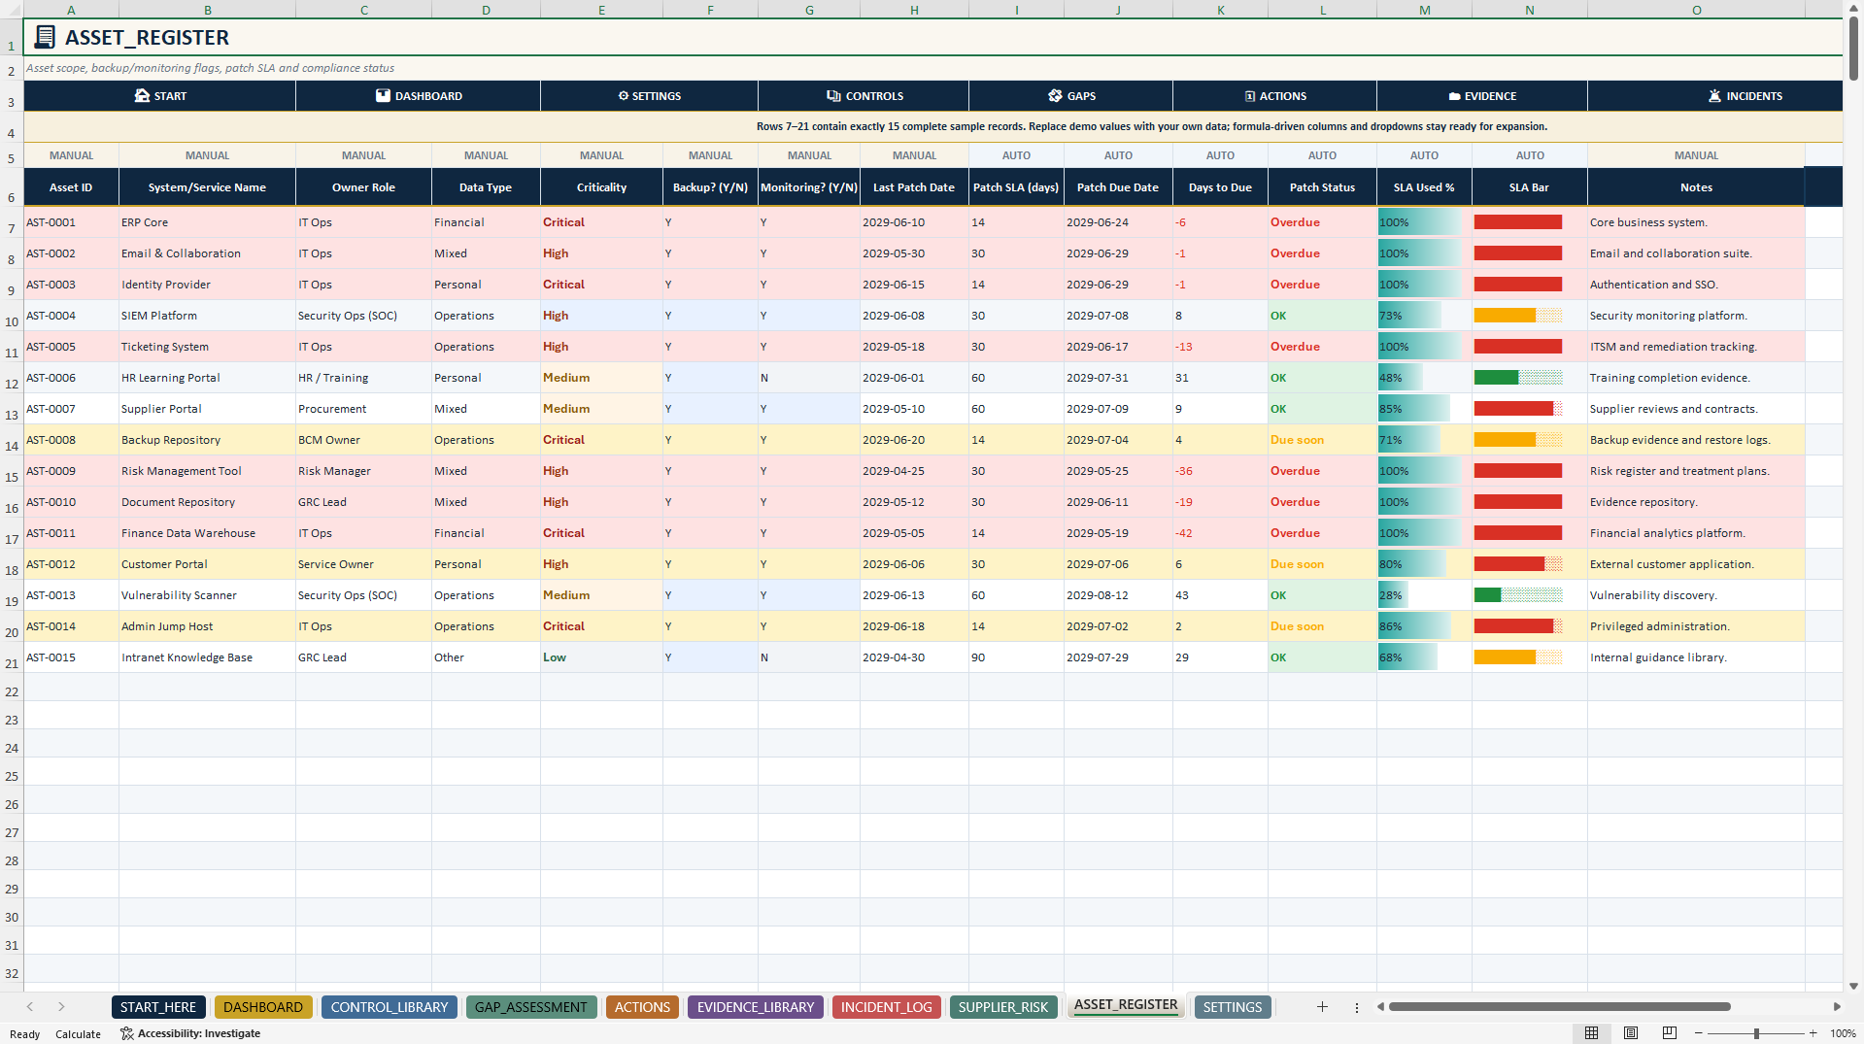Switch to Page Break Preview
This screenshot has height=1044, width=1864.
(x=1670, y=1033)
